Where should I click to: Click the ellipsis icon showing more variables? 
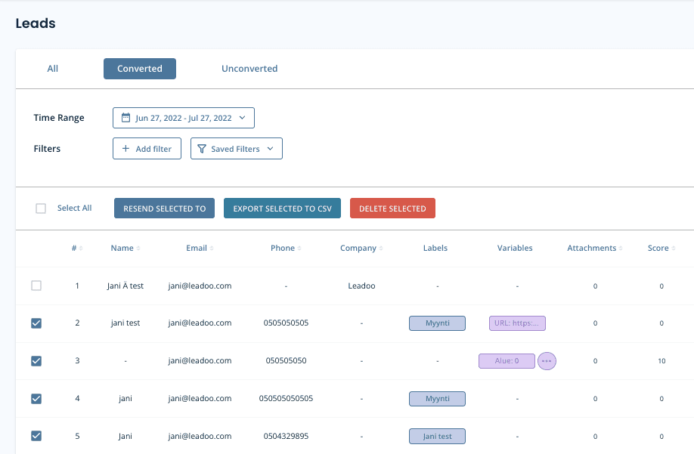click(x=547, y=361)
